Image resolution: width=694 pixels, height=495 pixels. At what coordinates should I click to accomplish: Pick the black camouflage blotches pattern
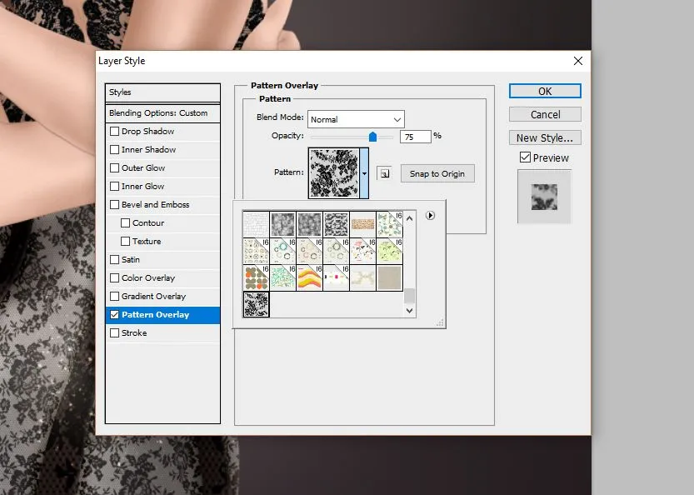(336, 223)
